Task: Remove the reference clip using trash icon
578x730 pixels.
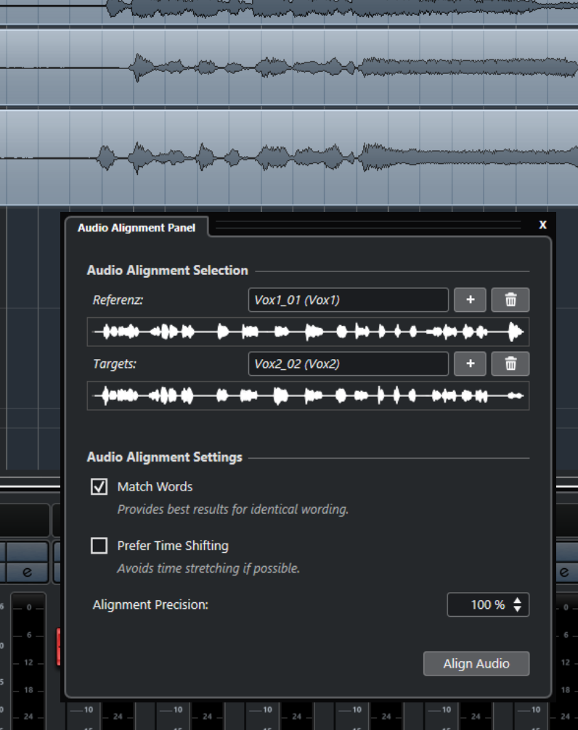Action: (x=510, y=300)
